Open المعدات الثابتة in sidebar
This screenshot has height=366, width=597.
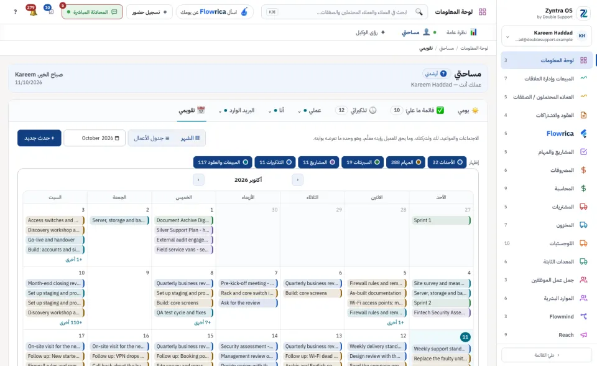(x=547, y=261)
